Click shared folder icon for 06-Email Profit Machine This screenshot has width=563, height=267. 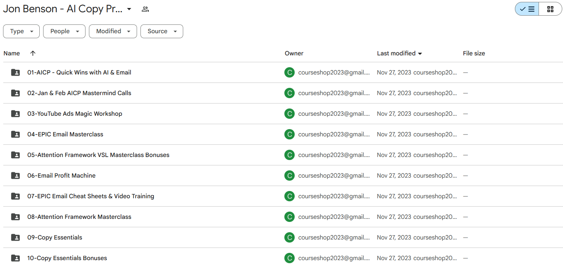pos(15,176)
